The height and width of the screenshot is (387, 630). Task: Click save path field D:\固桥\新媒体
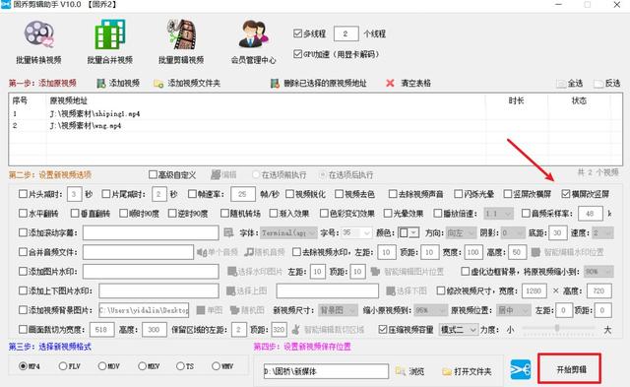[x=326, y=371]
